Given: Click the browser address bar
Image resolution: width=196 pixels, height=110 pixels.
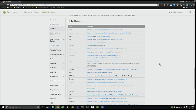Looking at the screenshot, I should click(84, 5).
